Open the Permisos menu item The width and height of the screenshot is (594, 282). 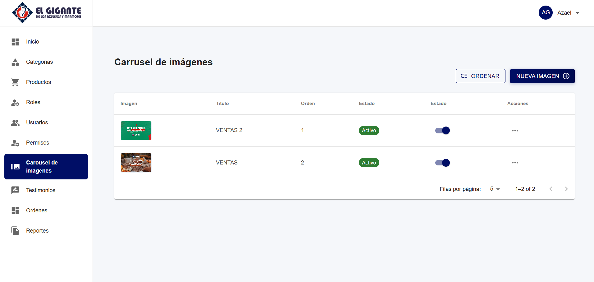(38, 143)
